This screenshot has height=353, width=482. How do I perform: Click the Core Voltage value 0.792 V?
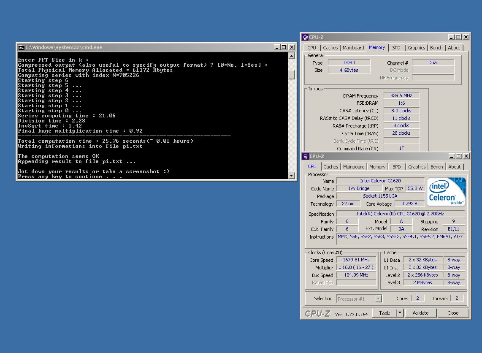[x=409, y=204]
